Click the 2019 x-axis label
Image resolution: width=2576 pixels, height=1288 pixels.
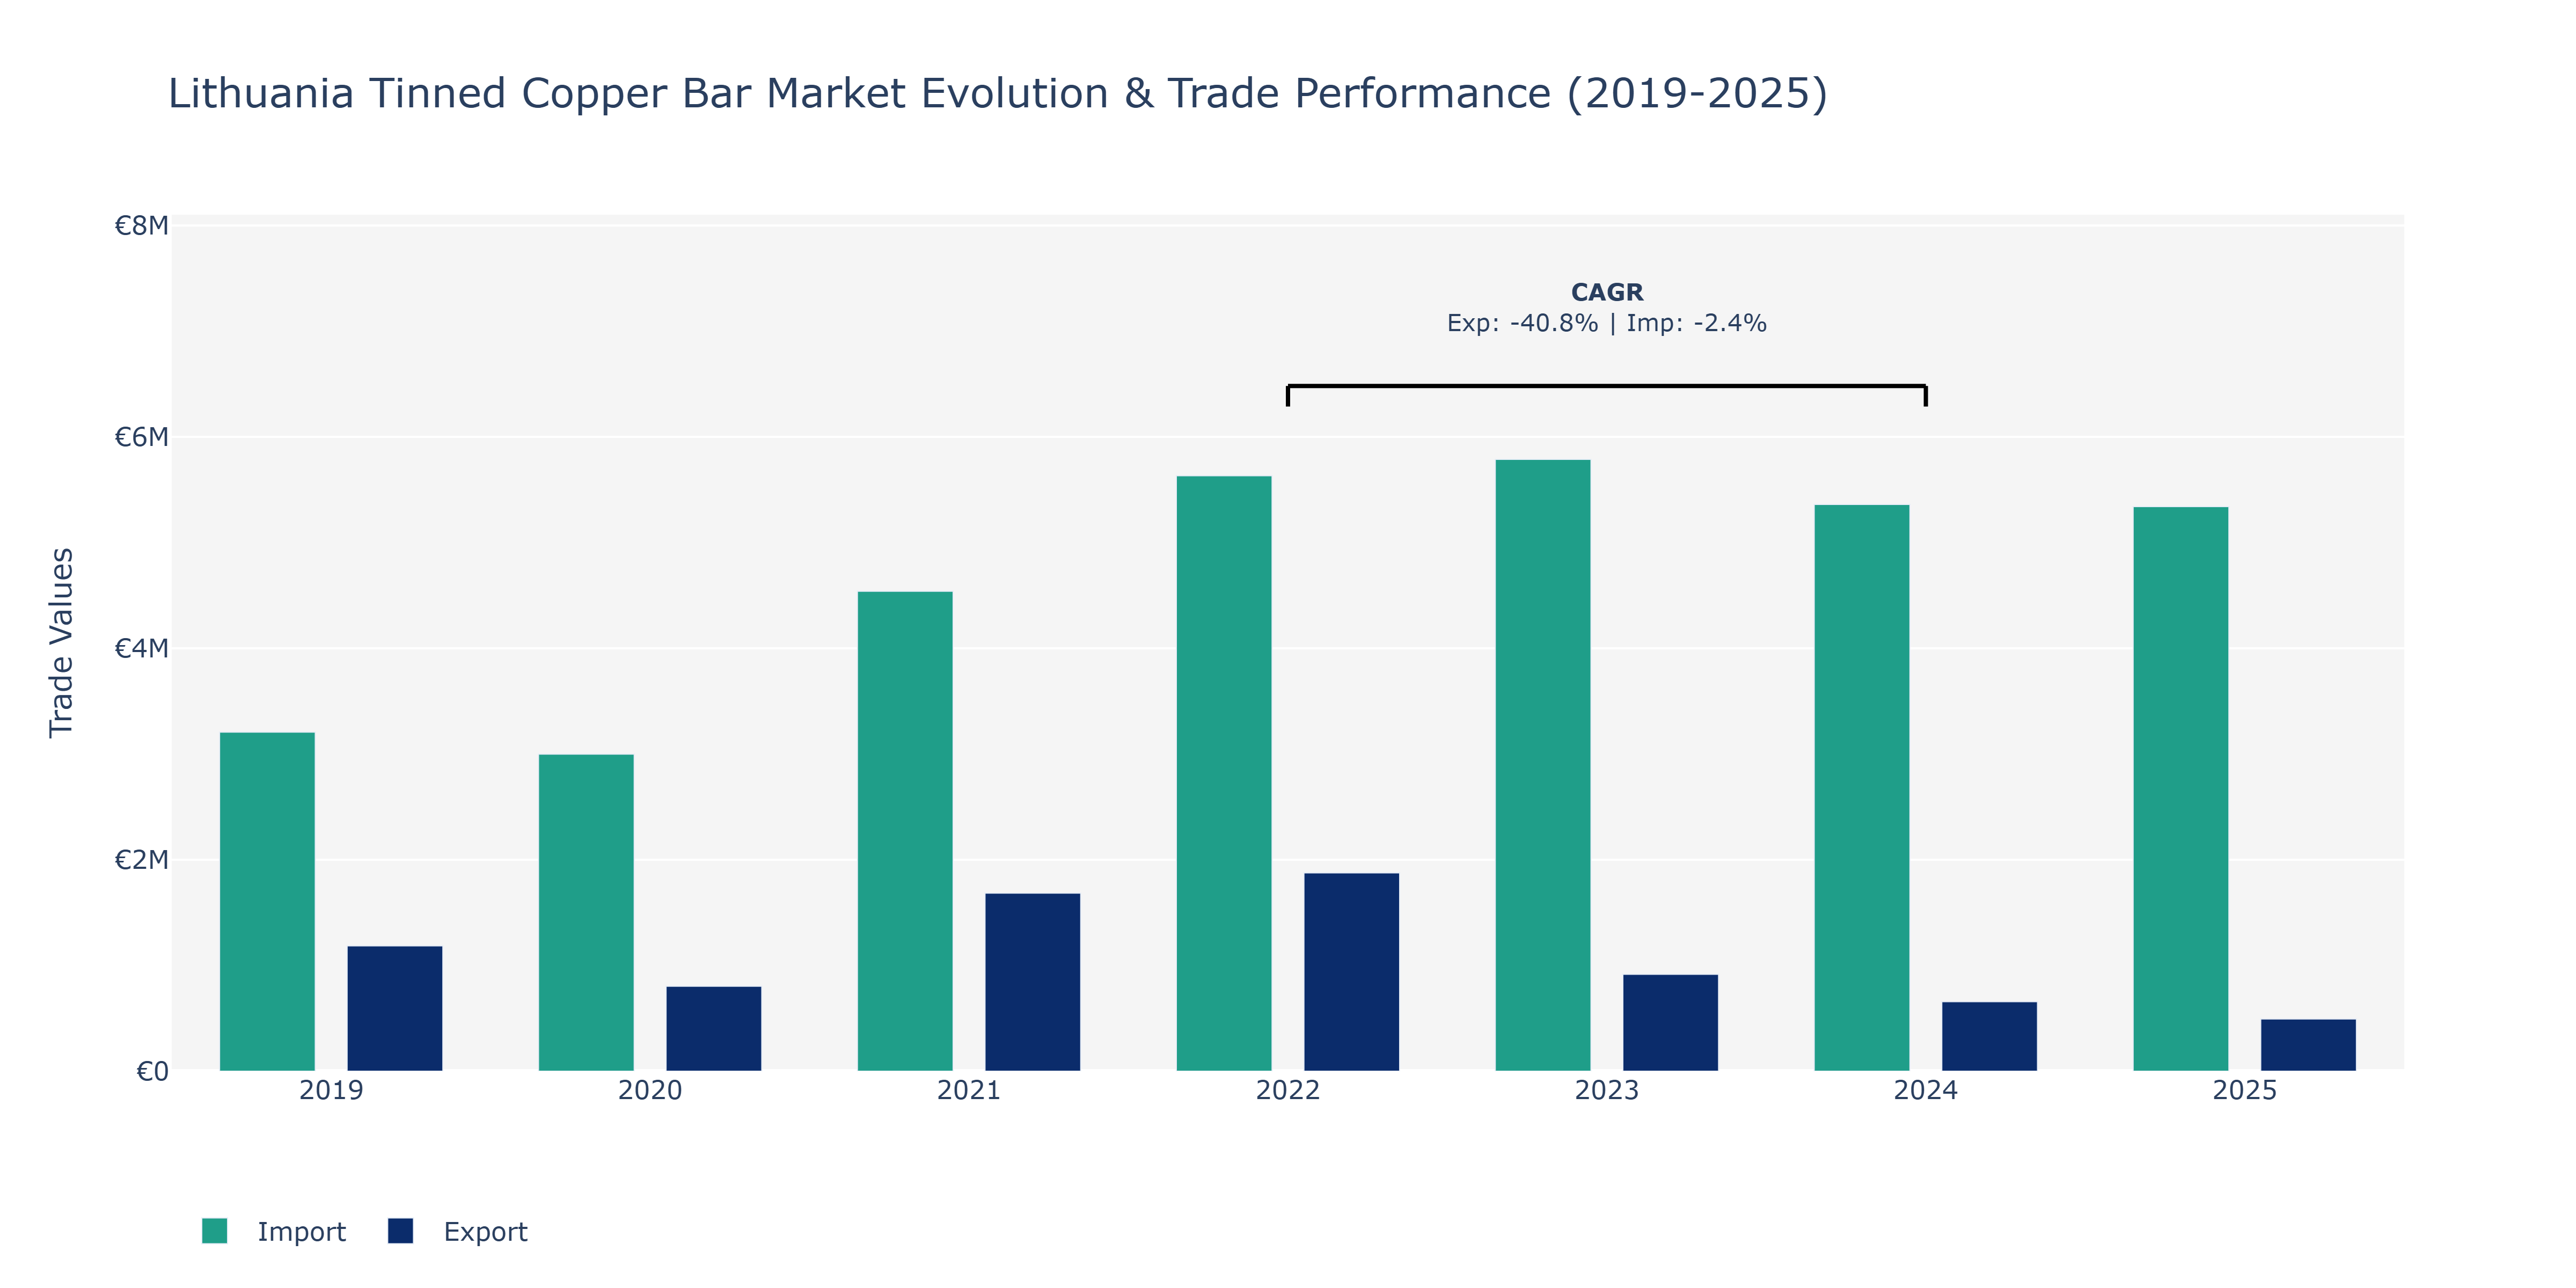[x=331, y=1090]
